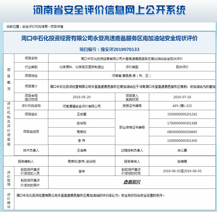Click the project introduction paragraph text
Image resolution: width=217 pixels, height=212 pixels.
click(x=132, y=87)
